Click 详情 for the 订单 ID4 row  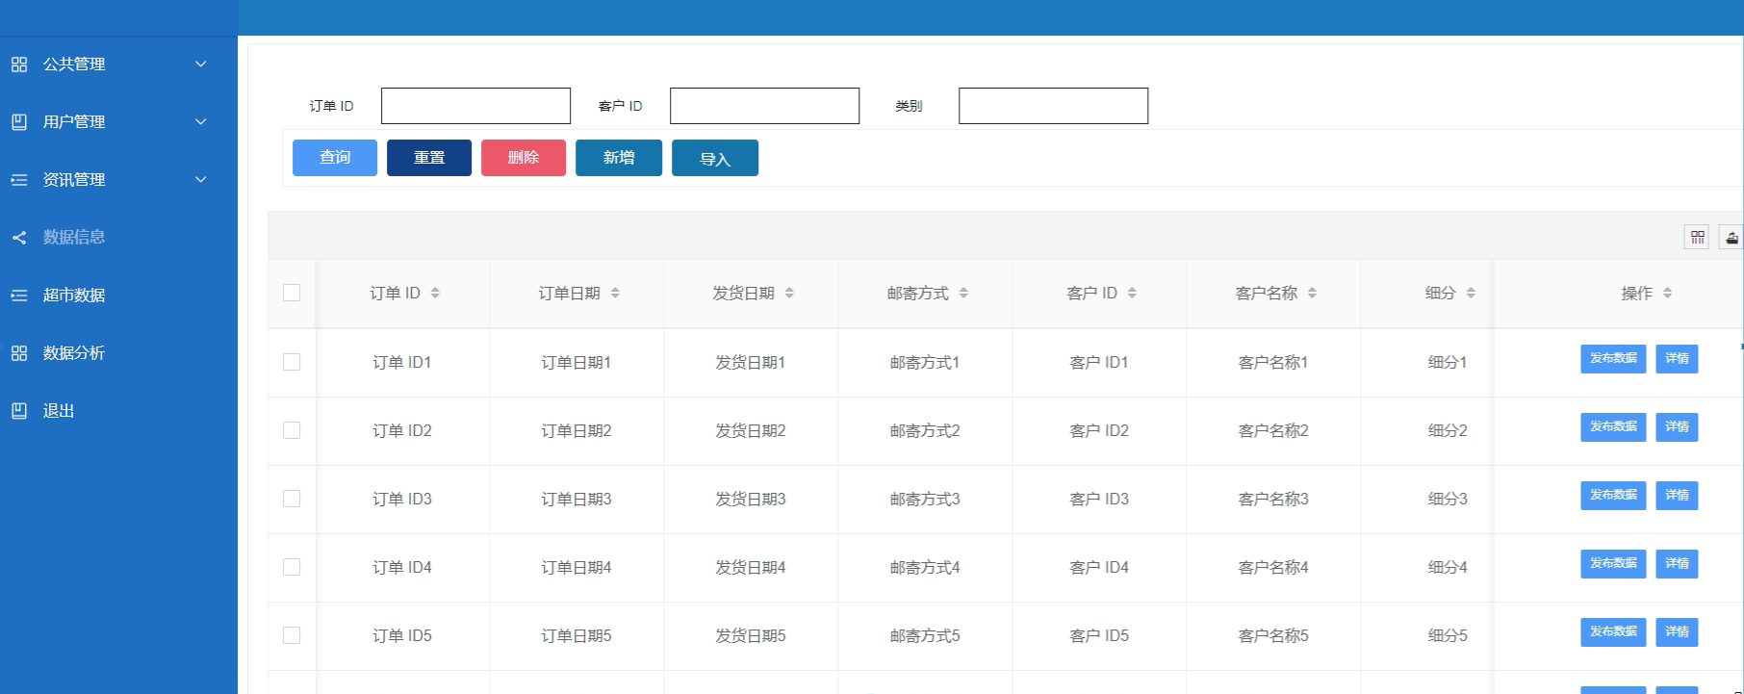point(1677,564)
